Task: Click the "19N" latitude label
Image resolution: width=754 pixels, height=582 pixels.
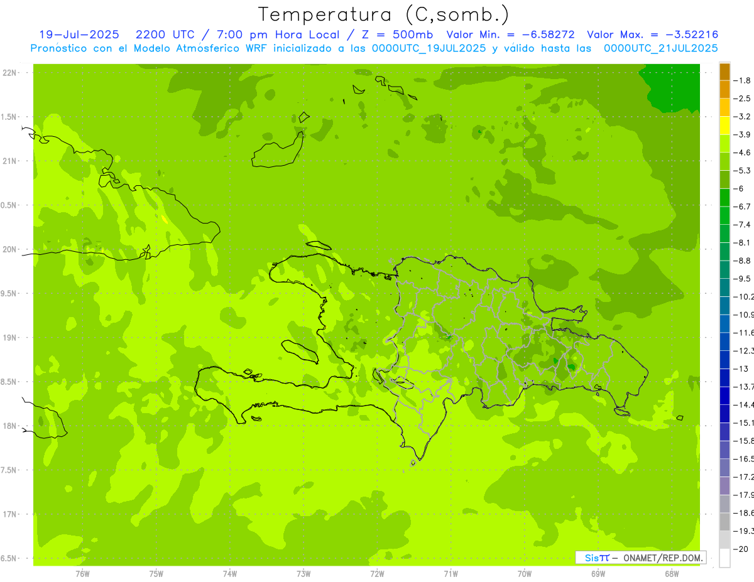Action: 9,338
